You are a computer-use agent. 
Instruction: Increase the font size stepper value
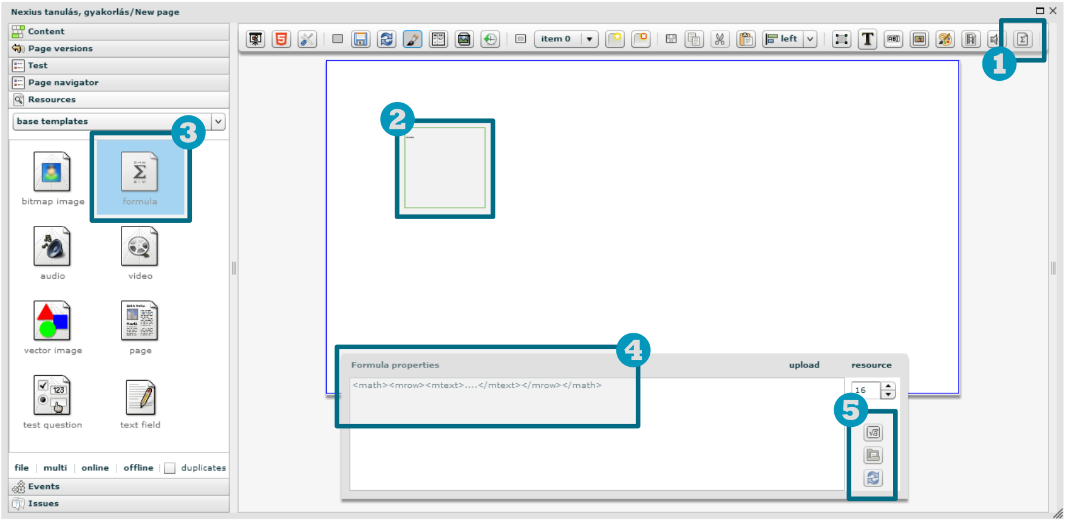click(888, 386)
